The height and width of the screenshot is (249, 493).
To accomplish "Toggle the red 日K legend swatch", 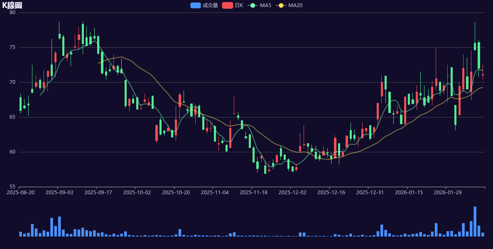I will (227, 5).
